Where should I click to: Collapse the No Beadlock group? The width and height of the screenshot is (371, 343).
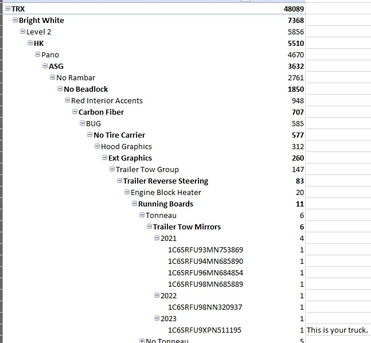60,89
